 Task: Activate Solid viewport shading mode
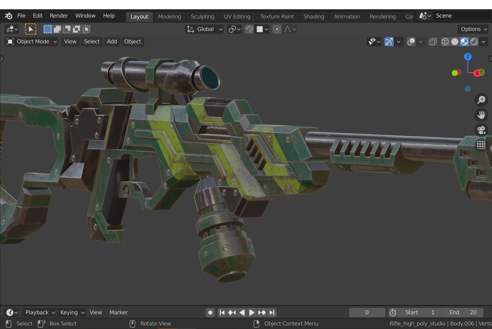[x=455, y=41]
